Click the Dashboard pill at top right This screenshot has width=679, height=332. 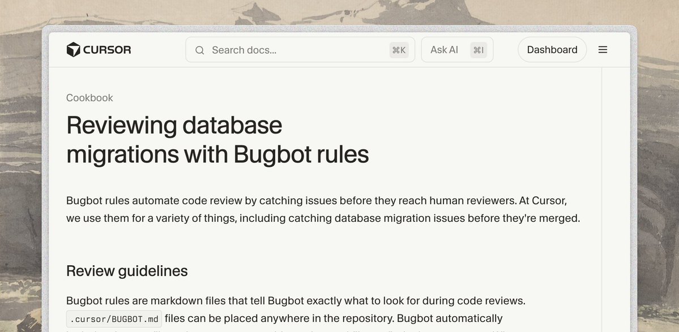tap(552, 49)
